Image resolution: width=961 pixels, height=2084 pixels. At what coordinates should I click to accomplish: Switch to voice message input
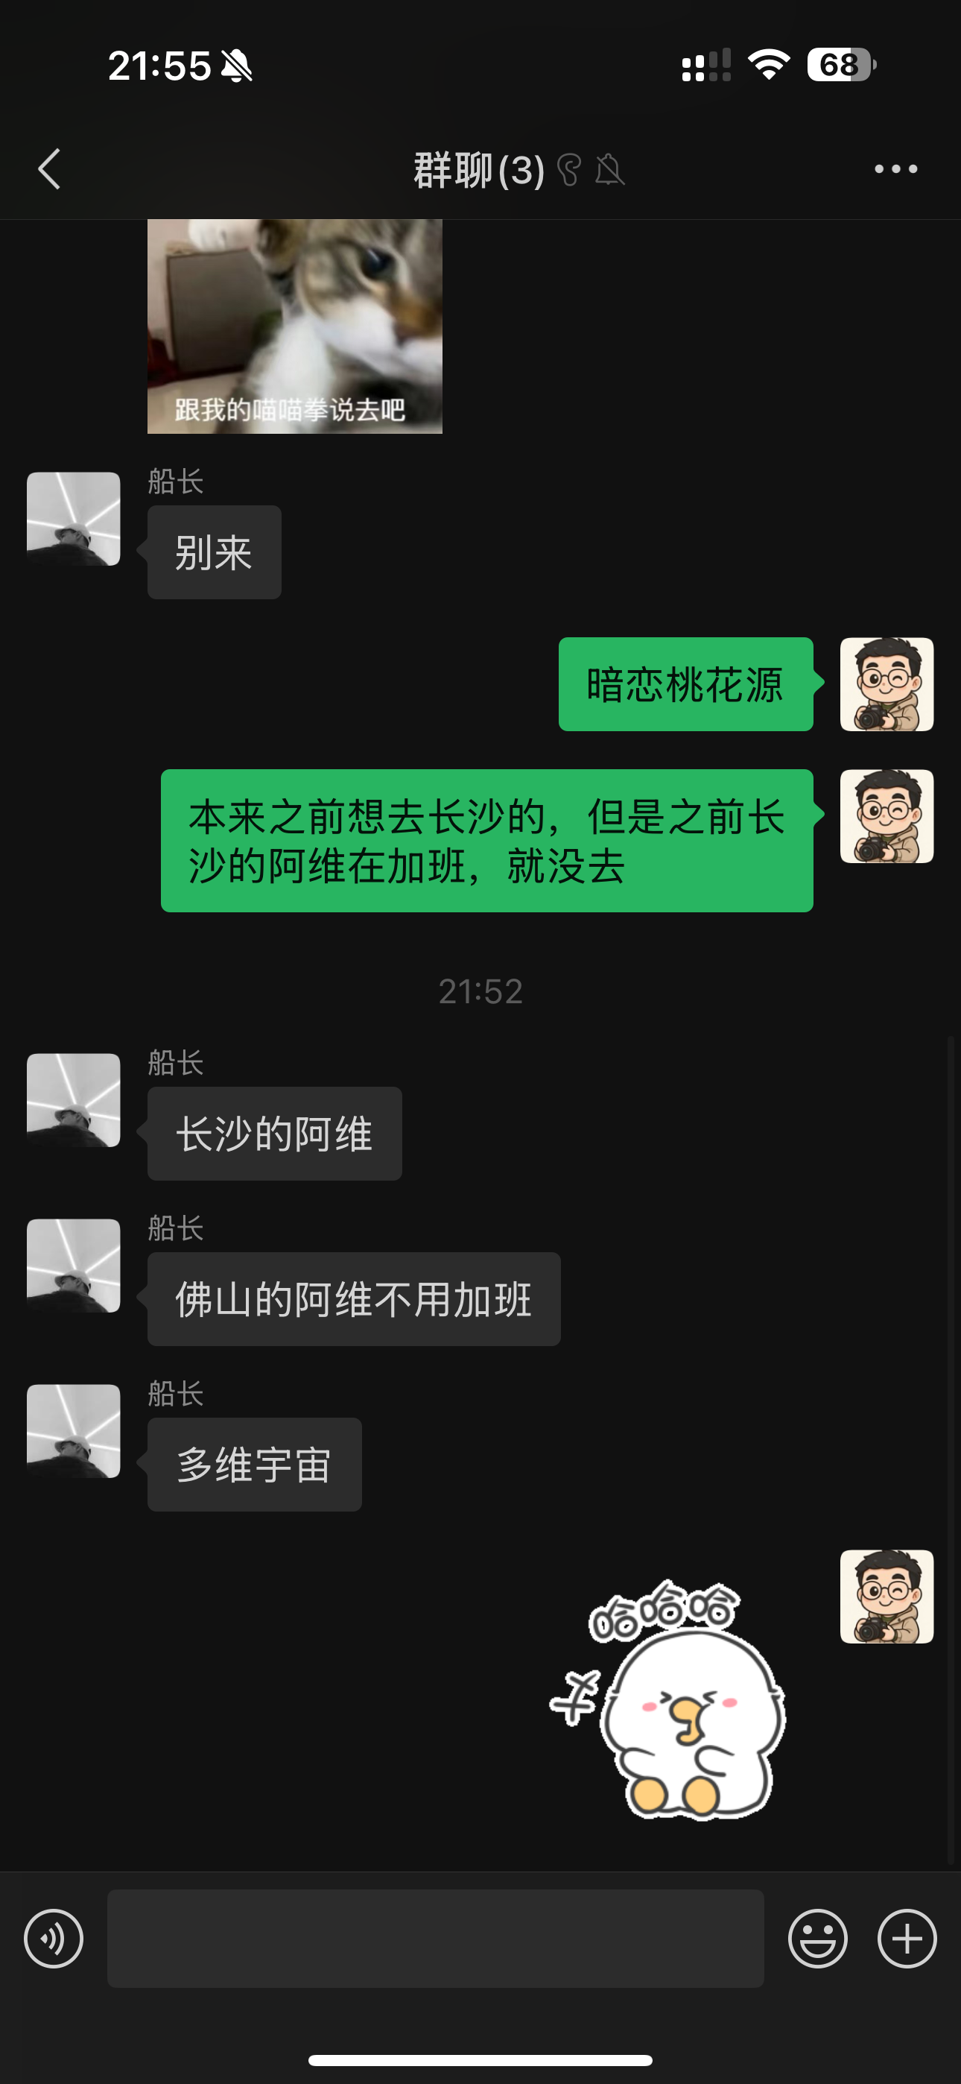[54, 1939]
